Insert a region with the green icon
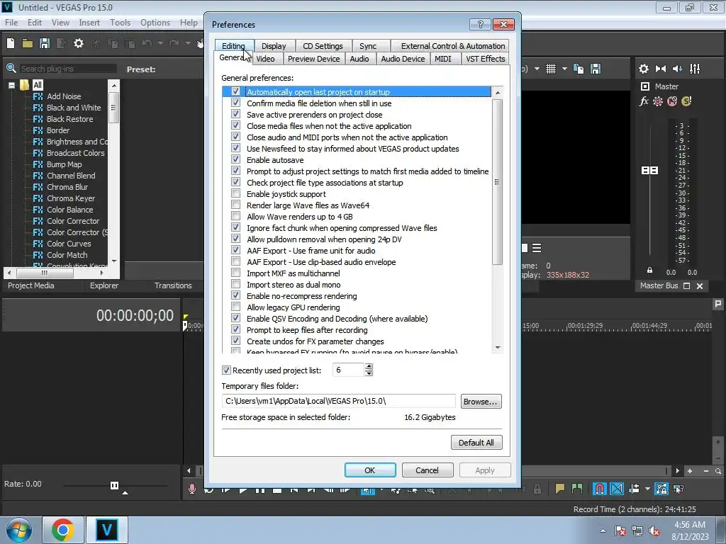The width and height of the screenshot is (726, 544). point(577,489)
